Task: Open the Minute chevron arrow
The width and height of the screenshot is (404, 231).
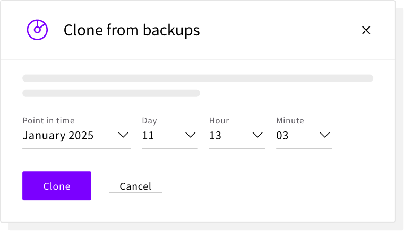Action: tap(325, 135)
